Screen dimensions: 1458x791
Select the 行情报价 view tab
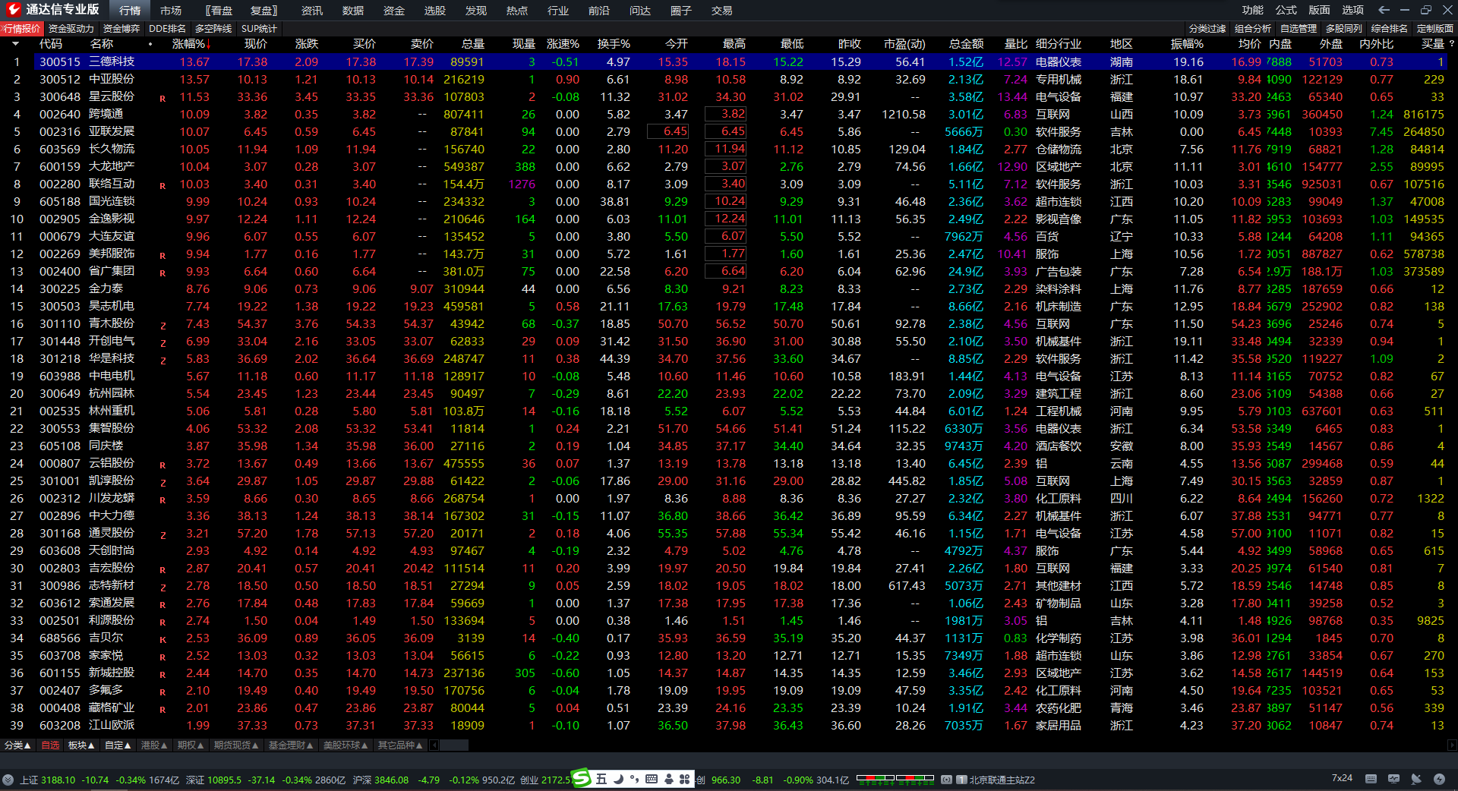(x=22, y=29)
